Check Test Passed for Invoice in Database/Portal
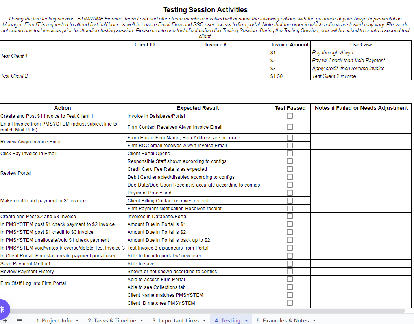The width and height of the screenshot is (414, 324). (x=290, y=116)
